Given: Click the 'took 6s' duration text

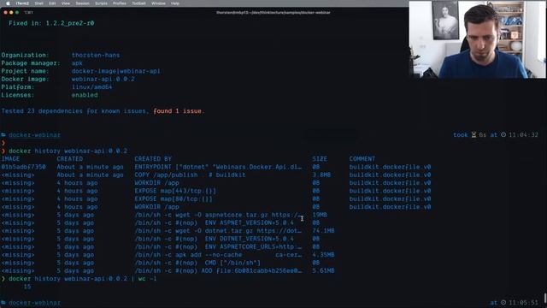Looking at the screenshot, I should coord(469,135).
